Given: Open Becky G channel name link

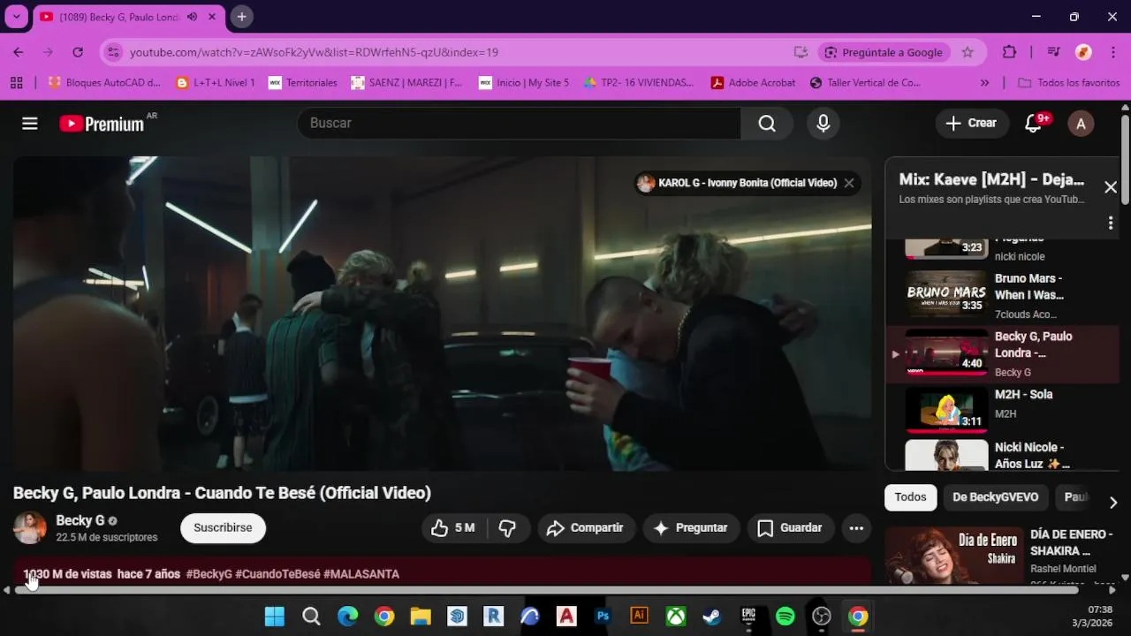Looking at the screenshot, I should [80, 520].
